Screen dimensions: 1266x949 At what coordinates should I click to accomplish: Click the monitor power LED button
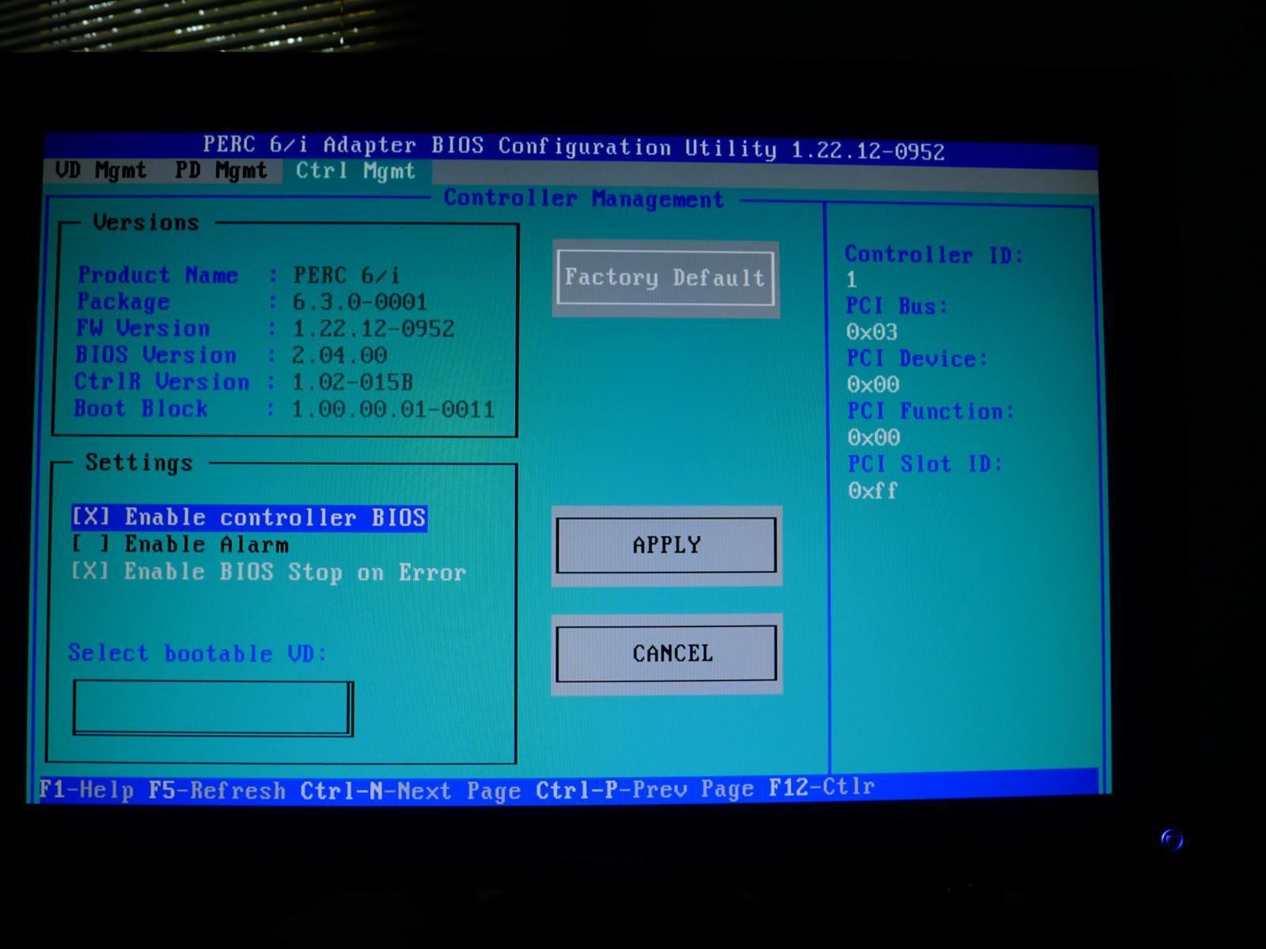click(1172, 839)
